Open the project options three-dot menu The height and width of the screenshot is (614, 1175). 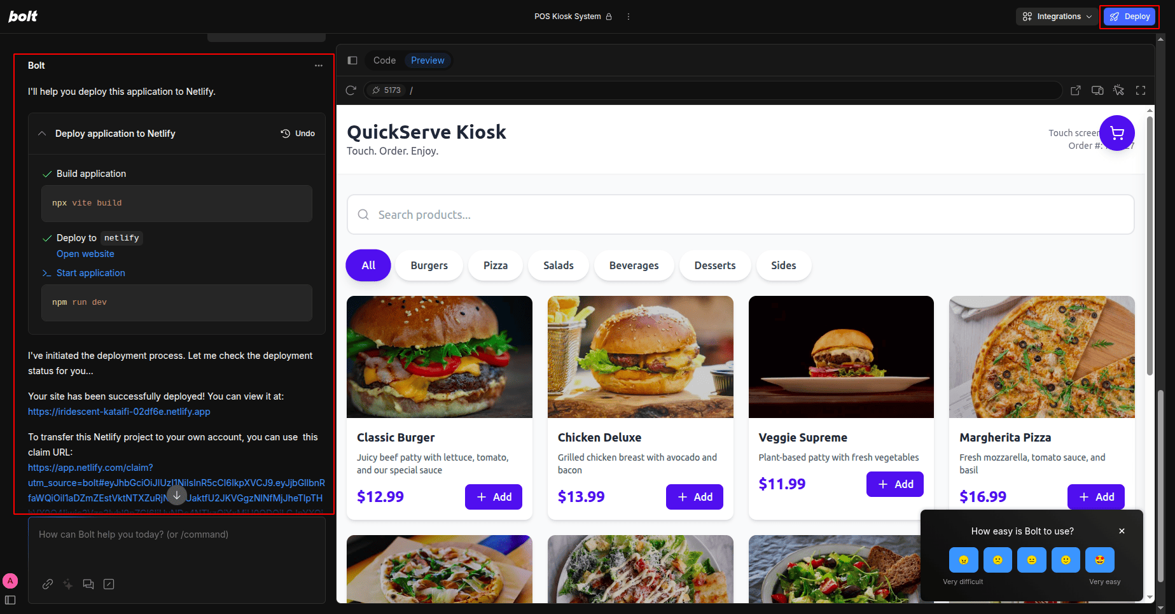pyautogui.click(x=629, y=17)
